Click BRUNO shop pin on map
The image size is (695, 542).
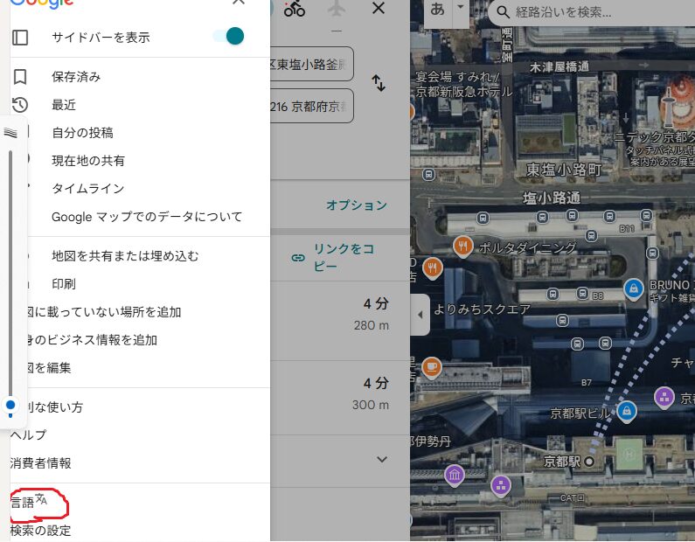[x=634, y=289]
